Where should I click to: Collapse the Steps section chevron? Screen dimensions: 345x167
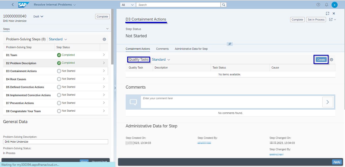tap(107, 29)
